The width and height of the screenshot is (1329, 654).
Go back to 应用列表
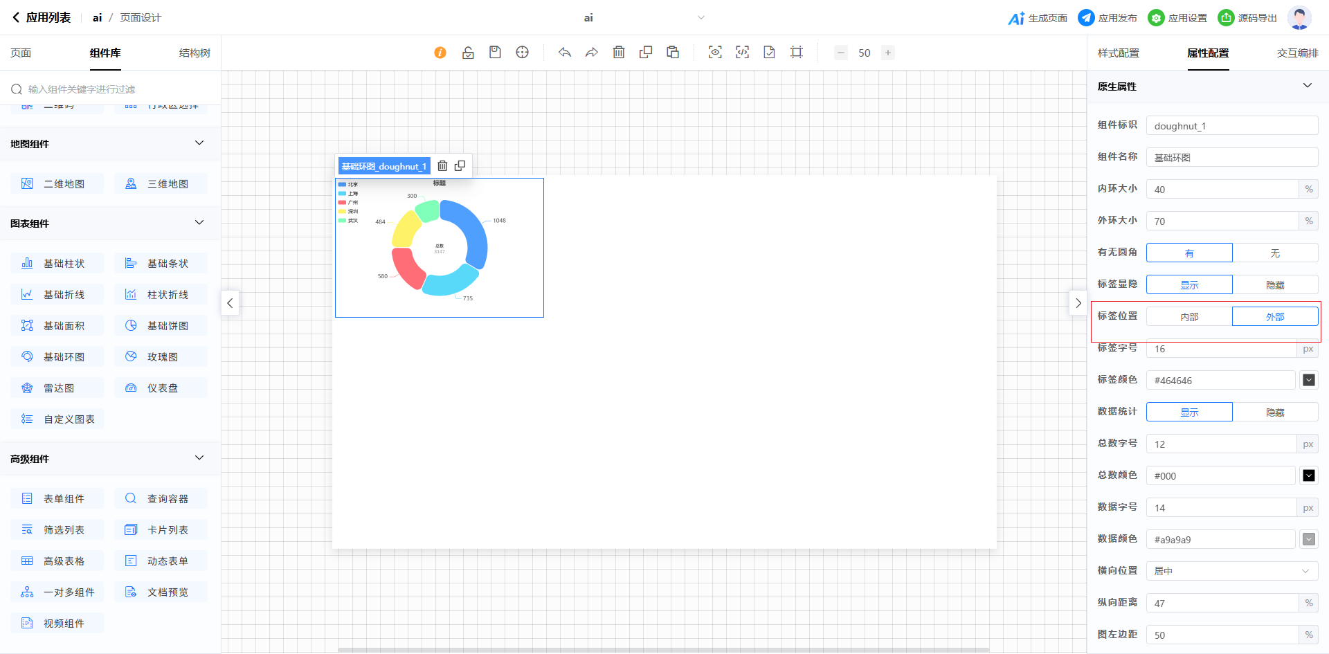coord(42,18)
